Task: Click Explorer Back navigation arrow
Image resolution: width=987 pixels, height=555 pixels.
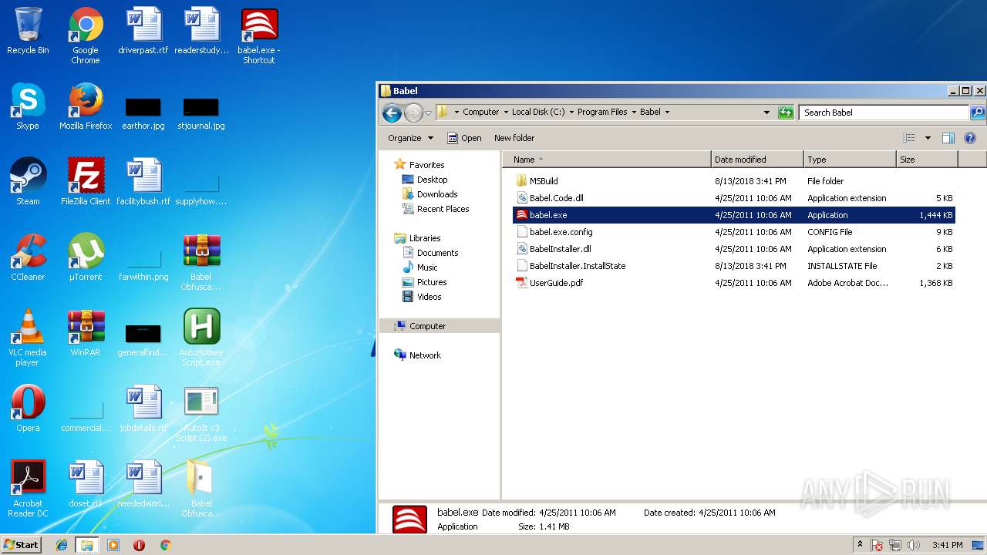Action: click(x=392, y=113)
